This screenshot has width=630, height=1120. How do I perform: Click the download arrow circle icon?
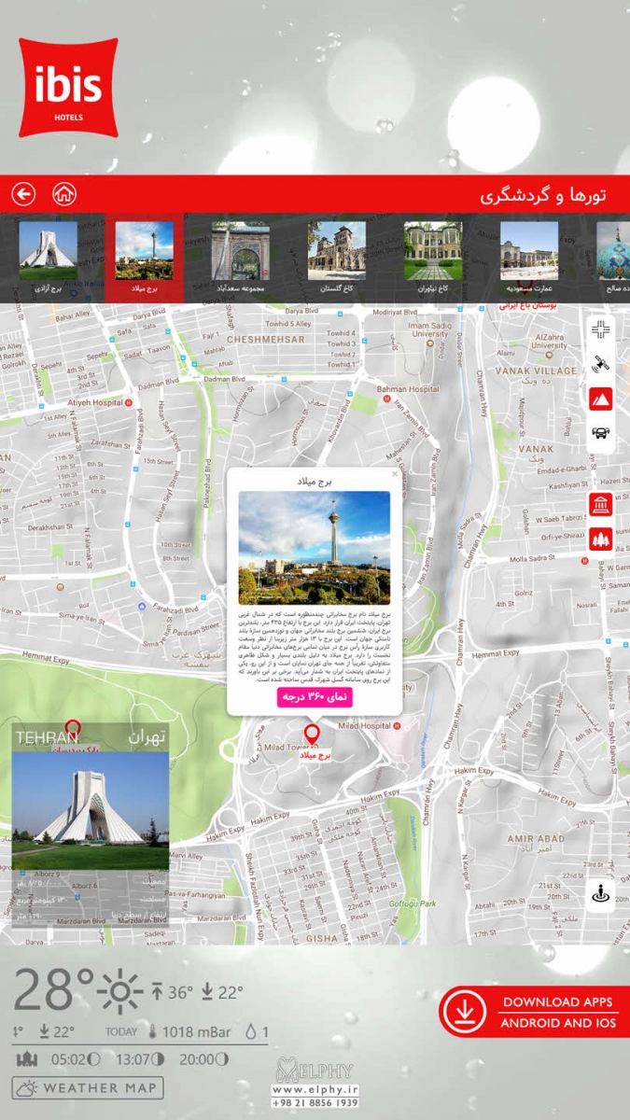click(465, 1012)
